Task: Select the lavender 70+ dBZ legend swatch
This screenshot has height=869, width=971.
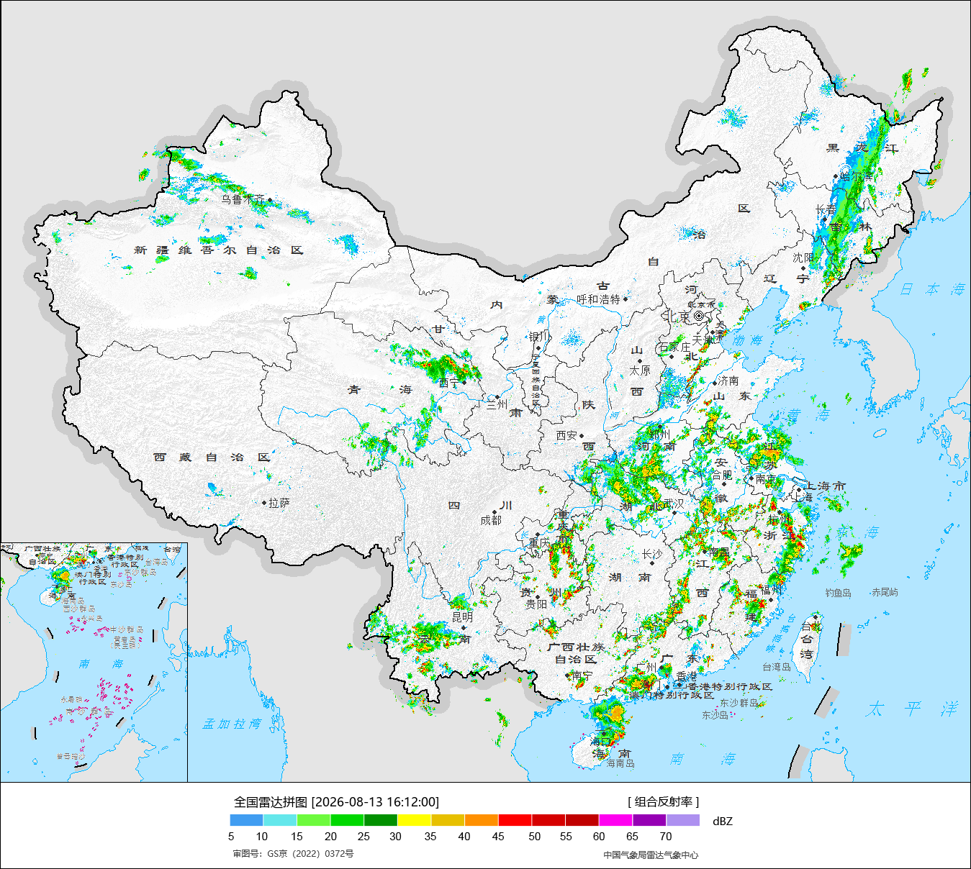Action: click(683, 820)
